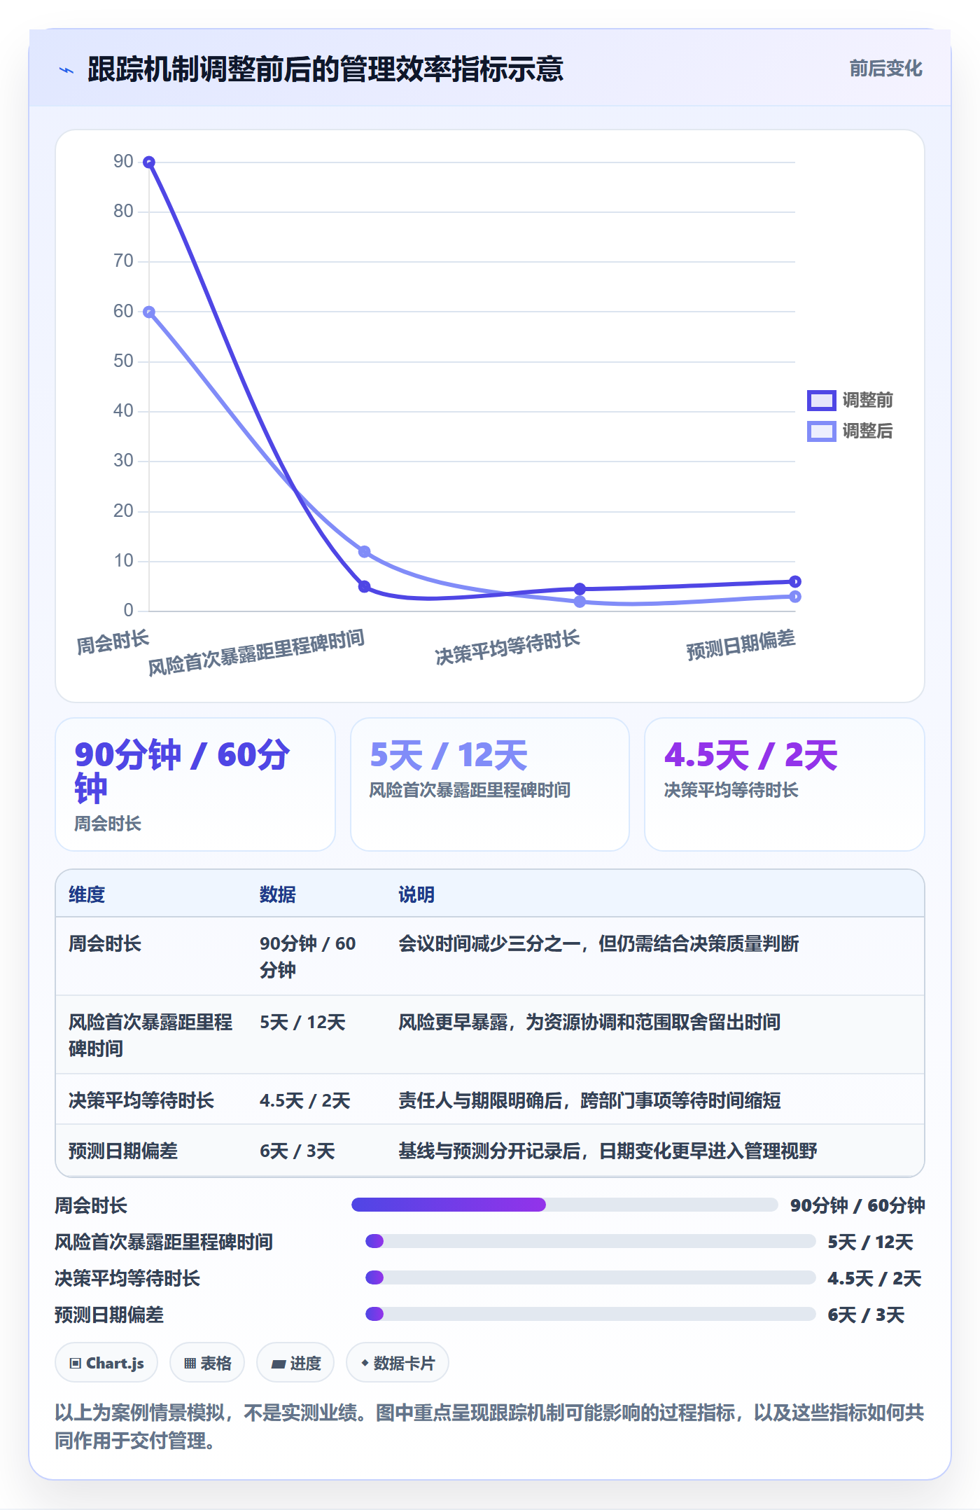Select the 调整后 data point at 60

point(149,312)
